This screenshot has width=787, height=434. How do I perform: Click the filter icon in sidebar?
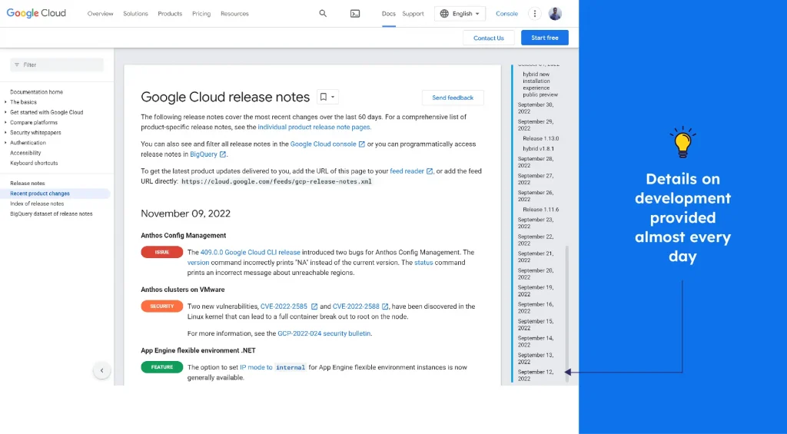coord(17,65)
